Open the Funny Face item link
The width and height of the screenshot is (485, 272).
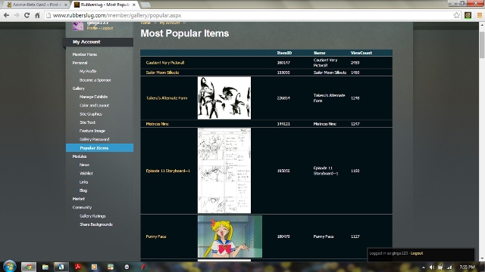(156, 236)
